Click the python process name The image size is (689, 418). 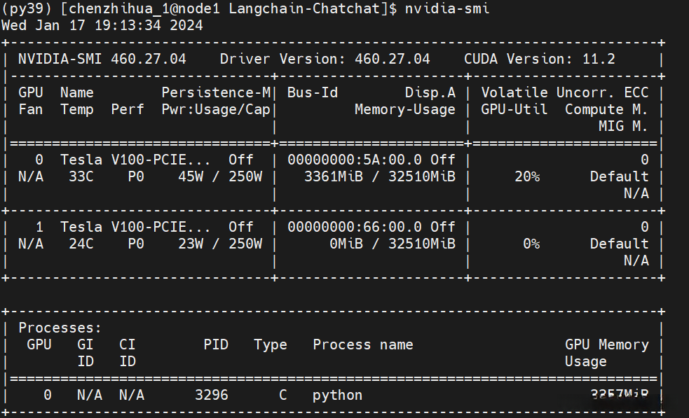click(x=337, y=395)
